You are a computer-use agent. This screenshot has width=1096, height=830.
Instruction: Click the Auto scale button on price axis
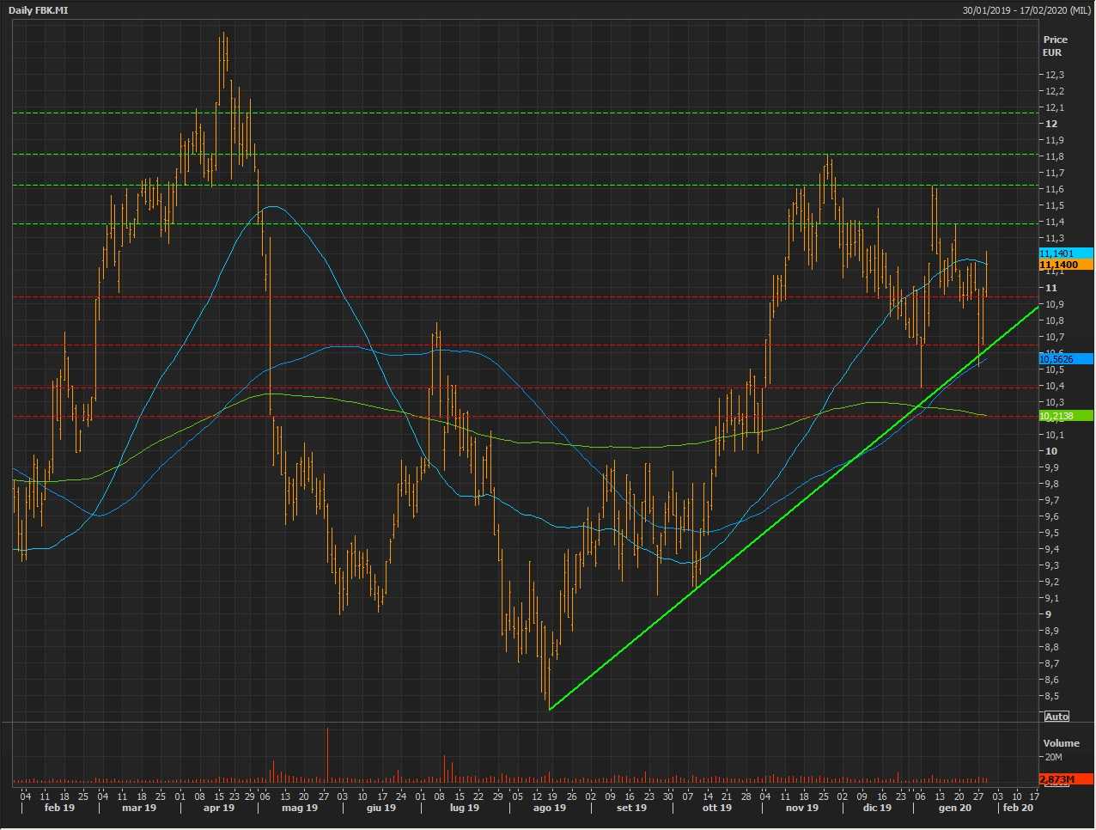point(1056,717)
